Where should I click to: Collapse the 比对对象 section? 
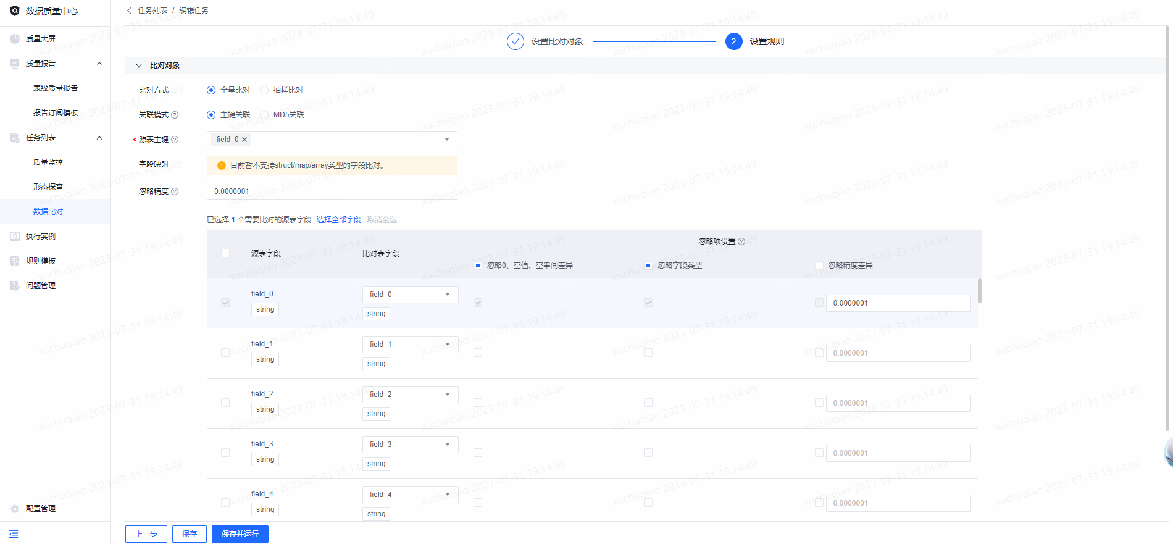(x=139, y=65)
